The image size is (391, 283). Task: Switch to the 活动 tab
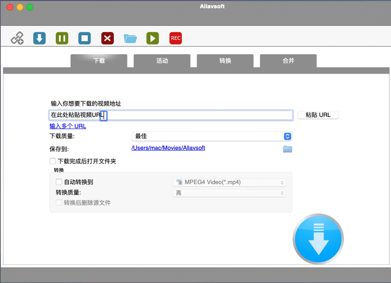[x=162, y=61]
